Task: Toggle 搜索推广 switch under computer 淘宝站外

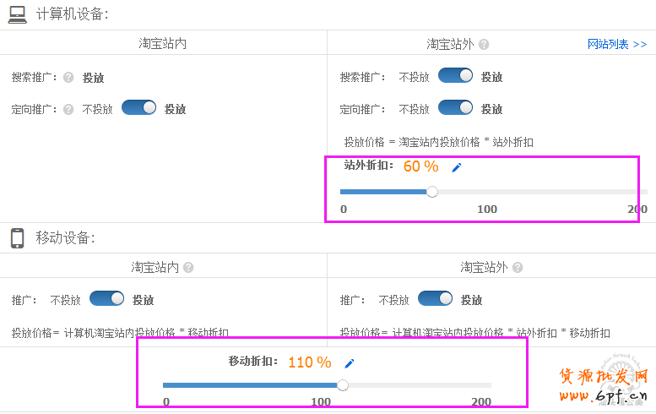Action: point(456,76)
